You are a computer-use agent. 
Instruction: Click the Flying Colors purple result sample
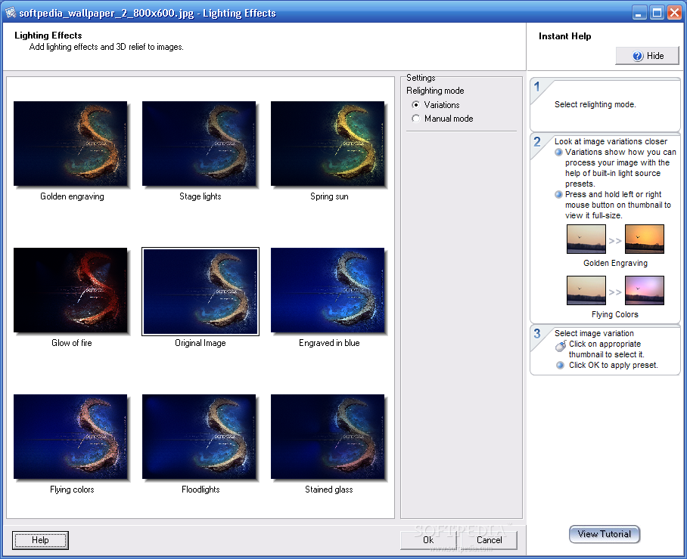tap(645, 290)
